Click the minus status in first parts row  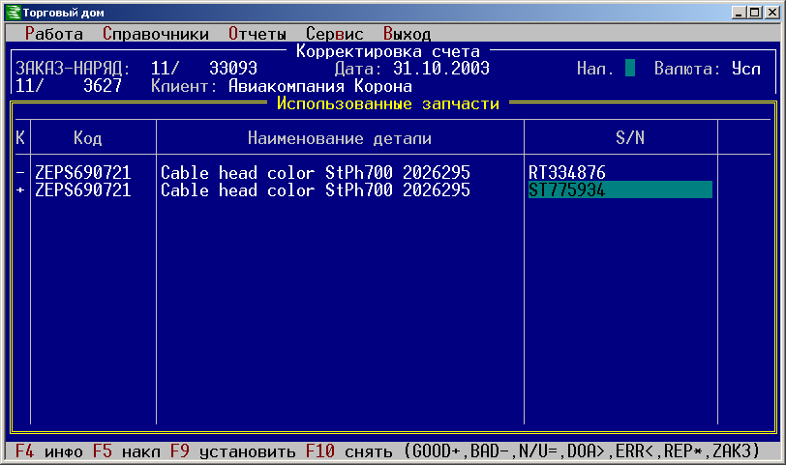[x=20, y=173]
